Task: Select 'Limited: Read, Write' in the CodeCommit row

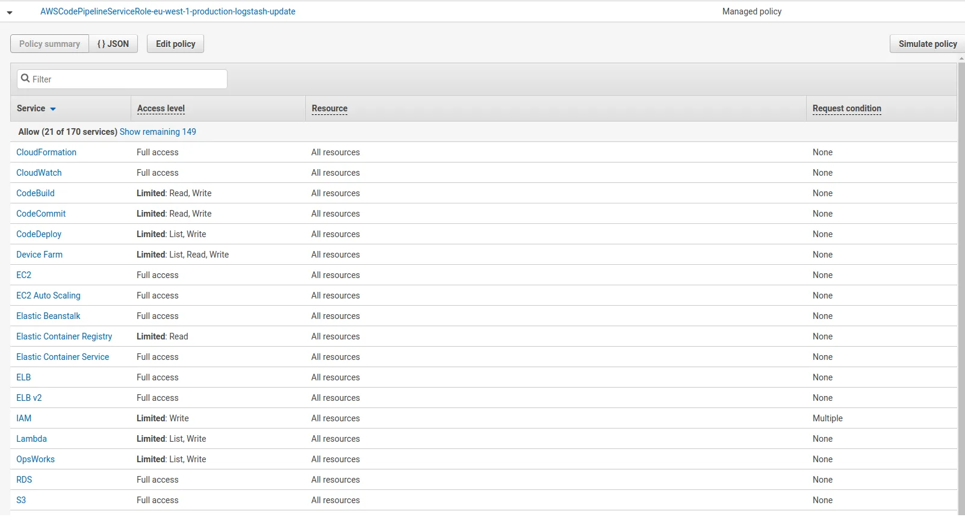Action: point(174,214)
